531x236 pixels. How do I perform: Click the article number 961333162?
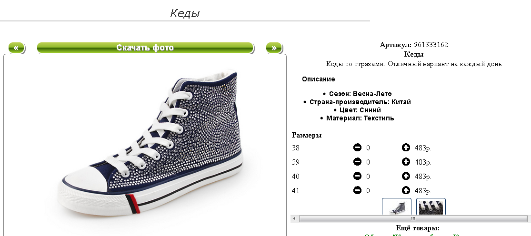[x=431, y=45]
